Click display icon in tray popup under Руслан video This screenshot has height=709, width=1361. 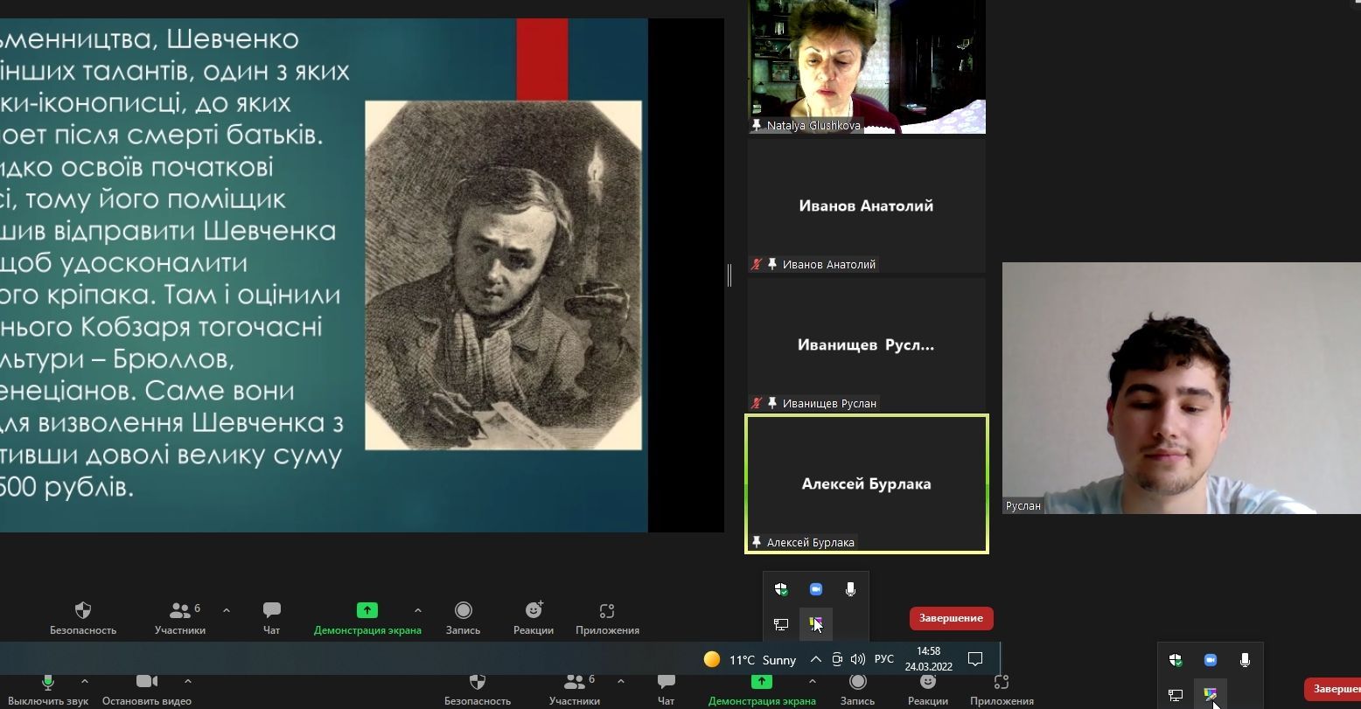(1176, 695)
